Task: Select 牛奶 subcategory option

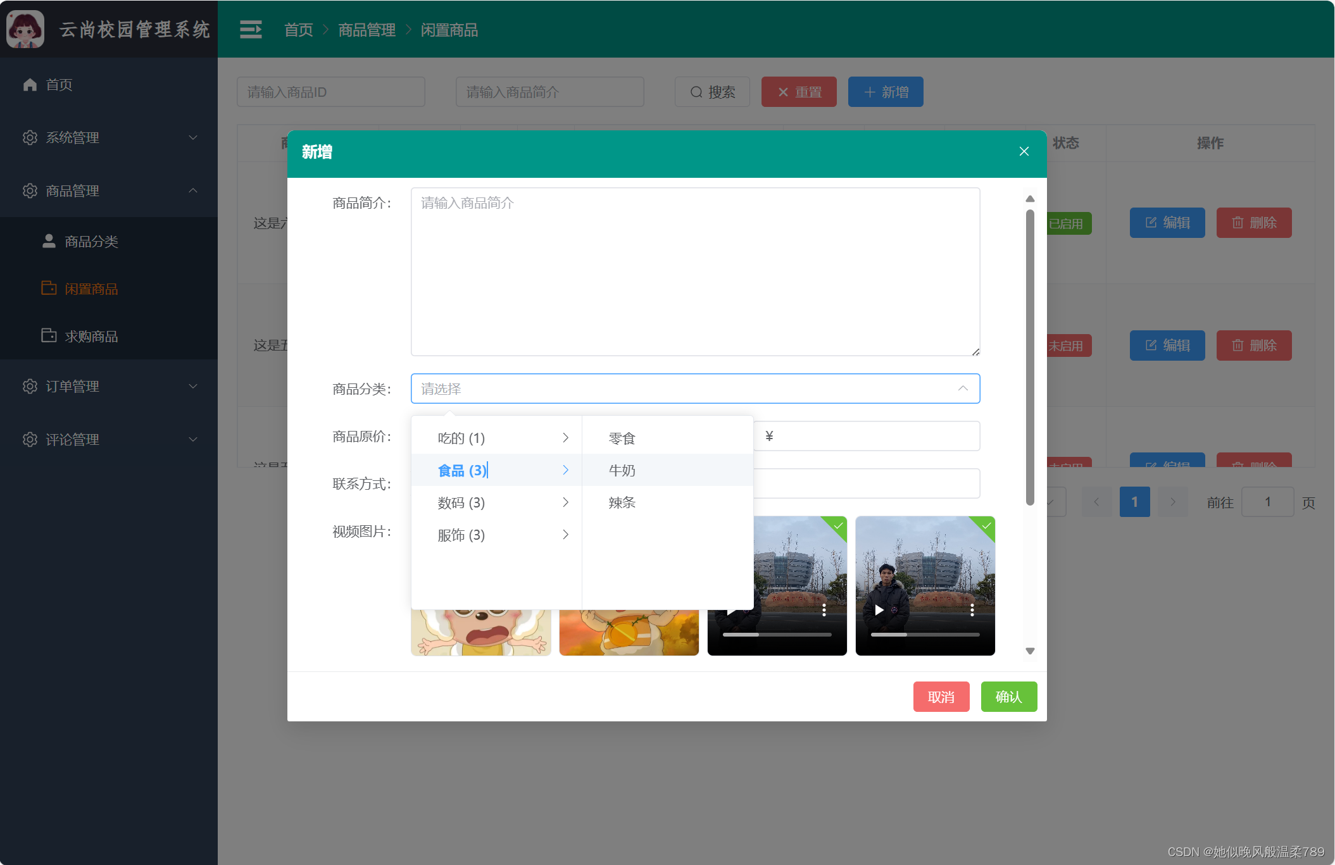Action: [622, 470]
